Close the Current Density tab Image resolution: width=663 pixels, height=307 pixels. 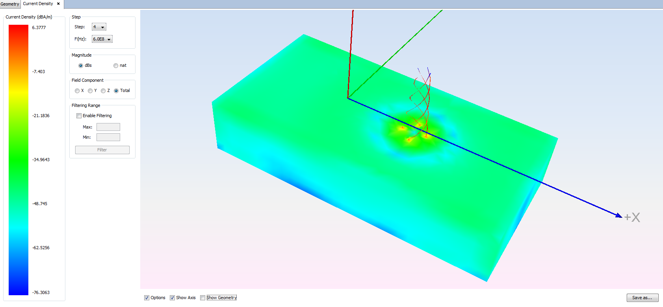pos(58,4)
